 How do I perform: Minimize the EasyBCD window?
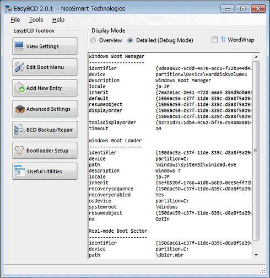[228, 9]
